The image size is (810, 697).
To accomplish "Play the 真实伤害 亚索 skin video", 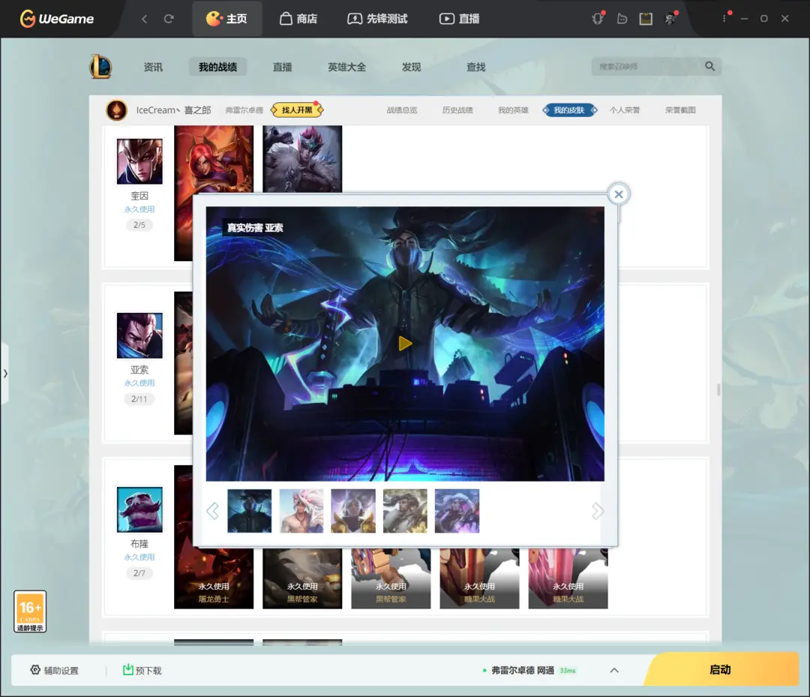I will (405, 344).
